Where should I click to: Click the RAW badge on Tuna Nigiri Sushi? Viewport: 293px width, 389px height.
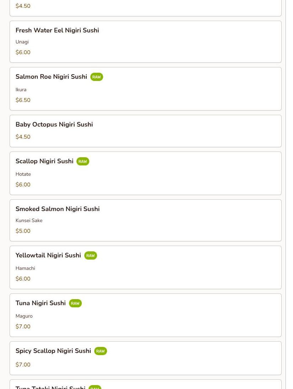coord(75,303)
